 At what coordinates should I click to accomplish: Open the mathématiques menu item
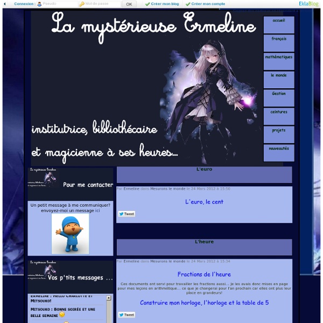point(279,61)
